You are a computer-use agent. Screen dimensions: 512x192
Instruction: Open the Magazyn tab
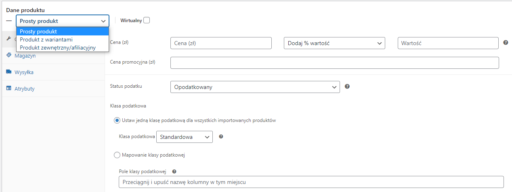tap(53, 56)
